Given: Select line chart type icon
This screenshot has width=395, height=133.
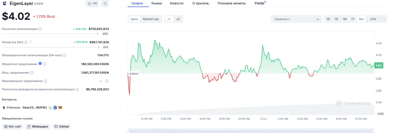Looking at the screenshot, I should pos(169,19).
